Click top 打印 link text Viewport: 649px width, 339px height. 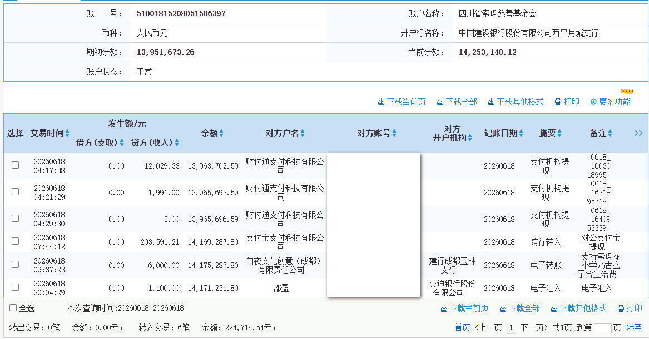[572, 102]
